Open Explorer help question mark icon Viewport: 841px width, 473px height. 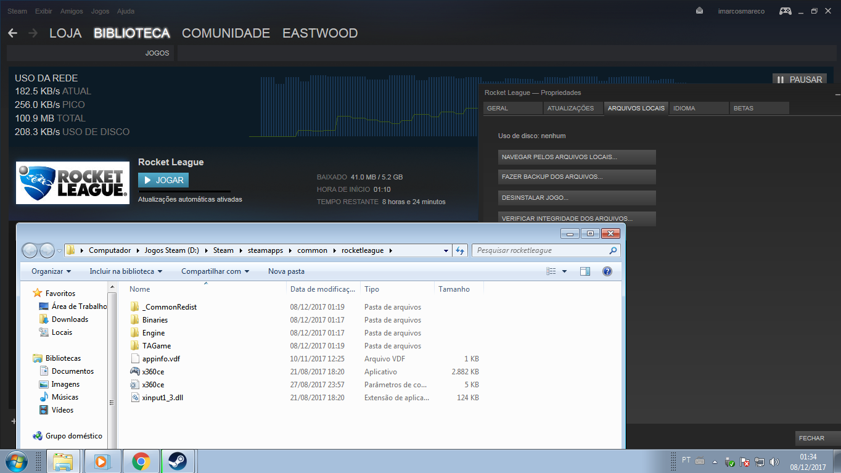[x=607, y=271]
